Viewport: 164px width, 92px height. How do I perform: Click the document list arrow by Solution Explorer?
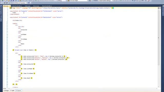[160, 6]
